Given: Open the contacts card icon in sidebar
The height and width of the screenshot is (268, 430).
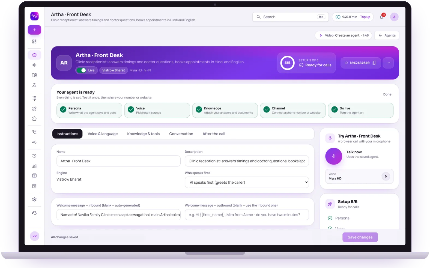Looking at the screenshot, I should (x=34, y=176).
